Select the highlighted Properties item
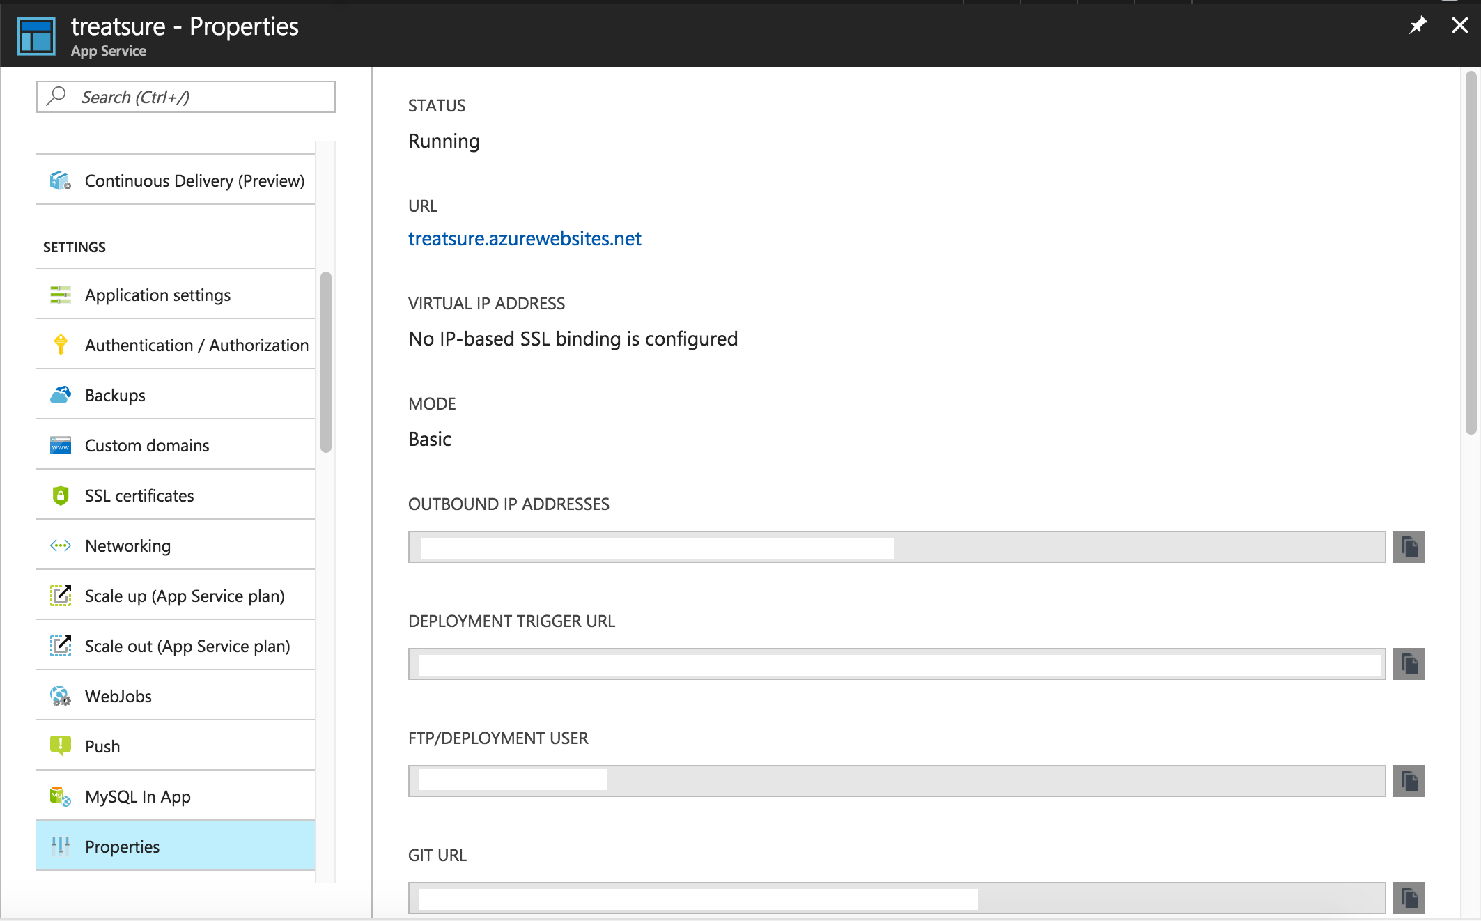Viewport: 1481px width, 921px height. (176, 846)
